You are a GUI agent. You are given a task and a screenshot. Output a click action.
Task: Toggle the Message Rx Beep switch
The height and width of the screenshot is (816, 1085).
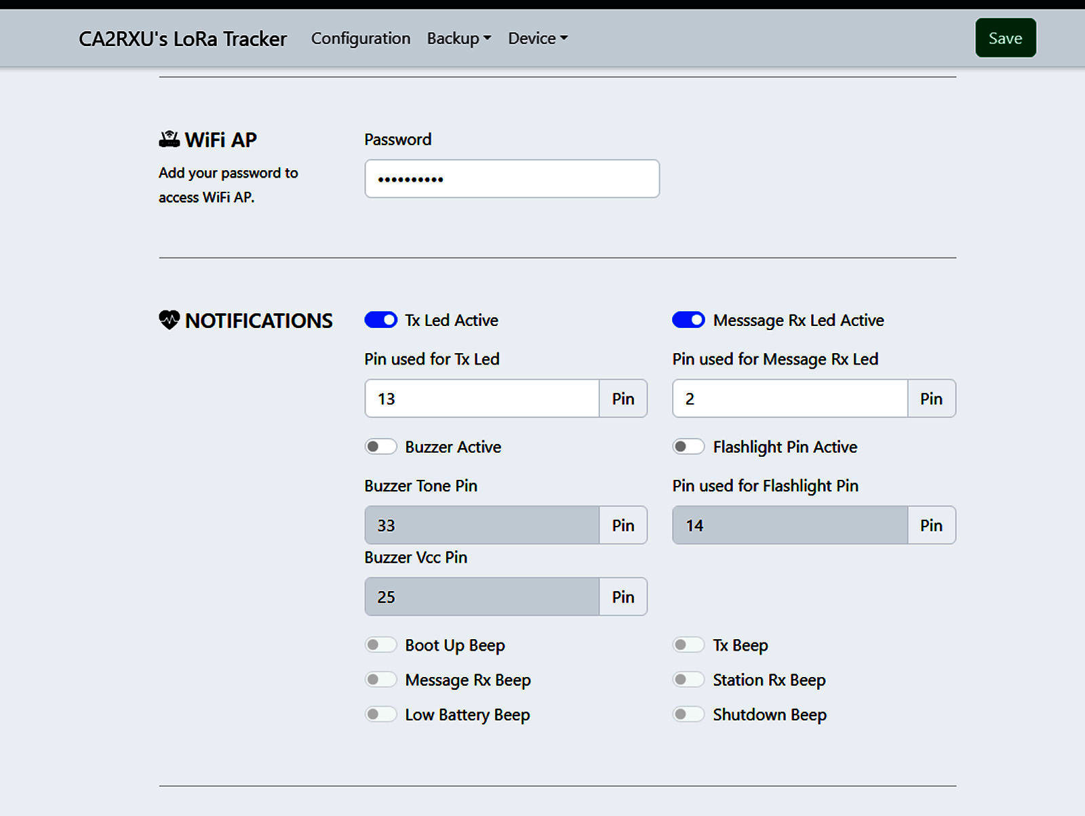[380, 680]
